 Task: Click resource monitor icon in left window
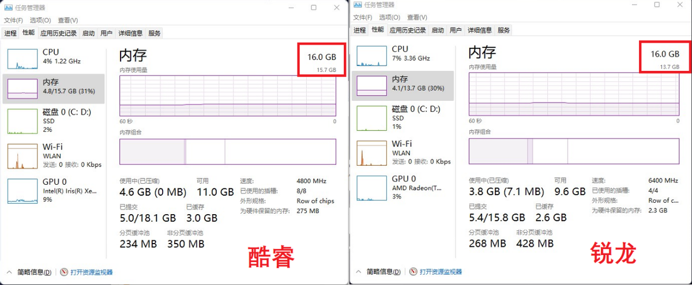pos(64,272)
